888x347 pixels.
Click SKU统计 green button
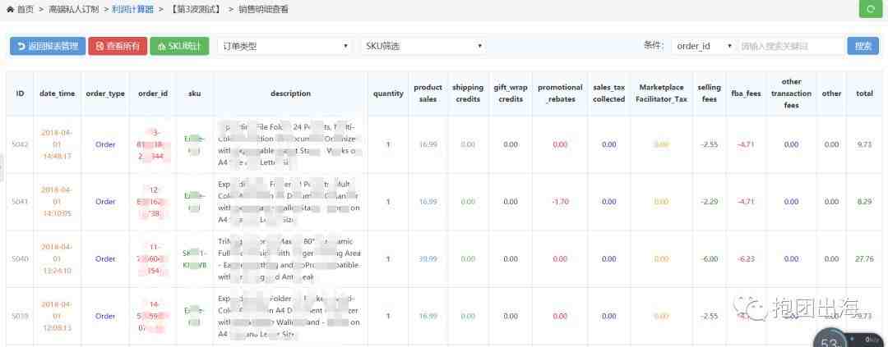(179, 46)
